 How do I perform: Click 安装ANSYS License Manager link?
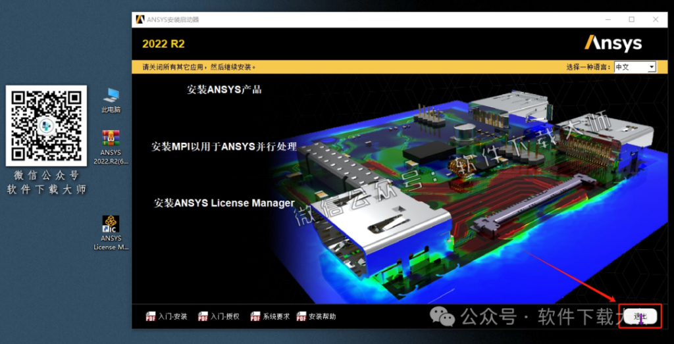coord(224,203)
